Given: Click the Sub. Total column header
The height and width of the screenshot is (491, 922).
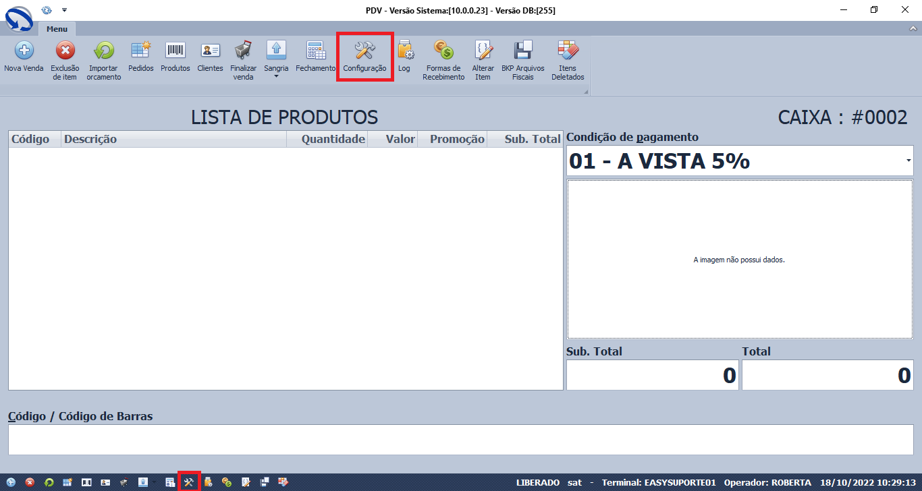Looking at the screenshot, I should (x=525, y=139).
